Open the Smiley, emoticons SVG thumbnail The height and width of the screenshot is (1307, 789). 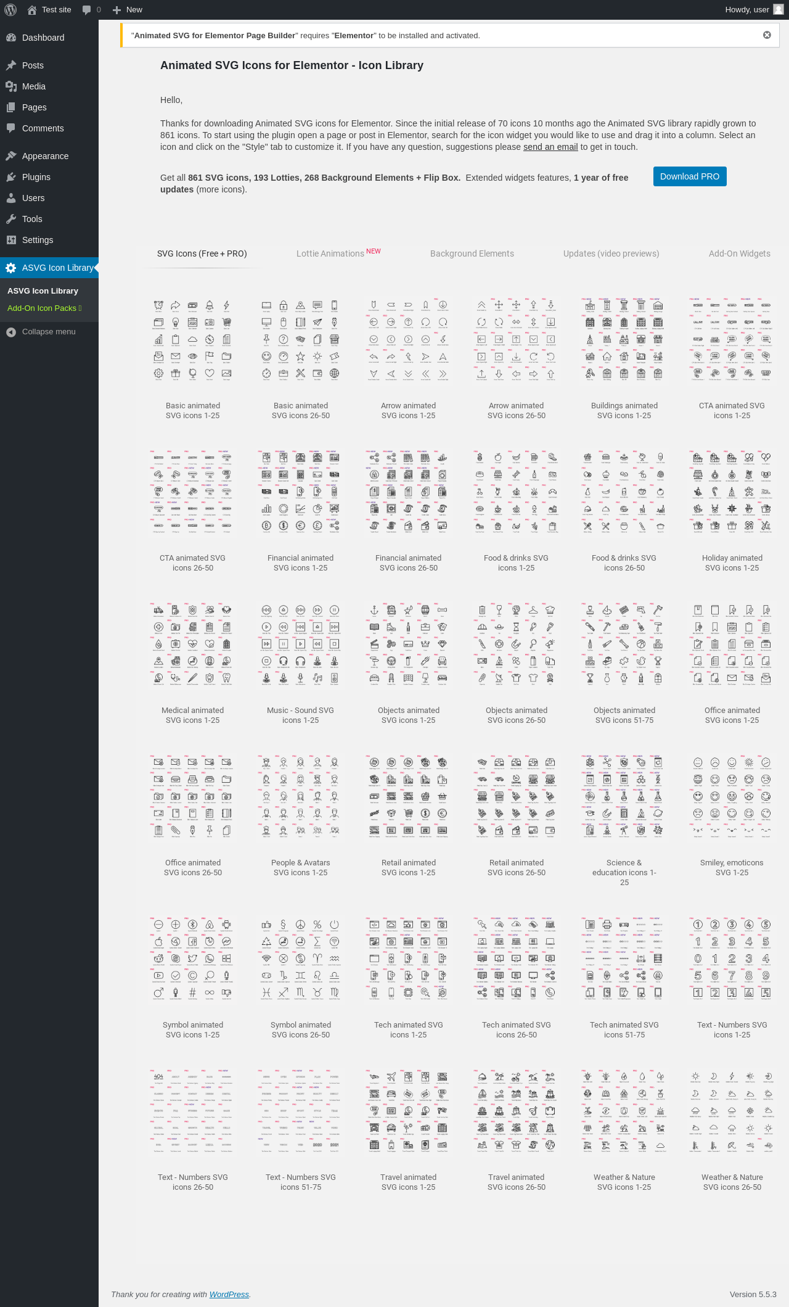click(732, 796)
